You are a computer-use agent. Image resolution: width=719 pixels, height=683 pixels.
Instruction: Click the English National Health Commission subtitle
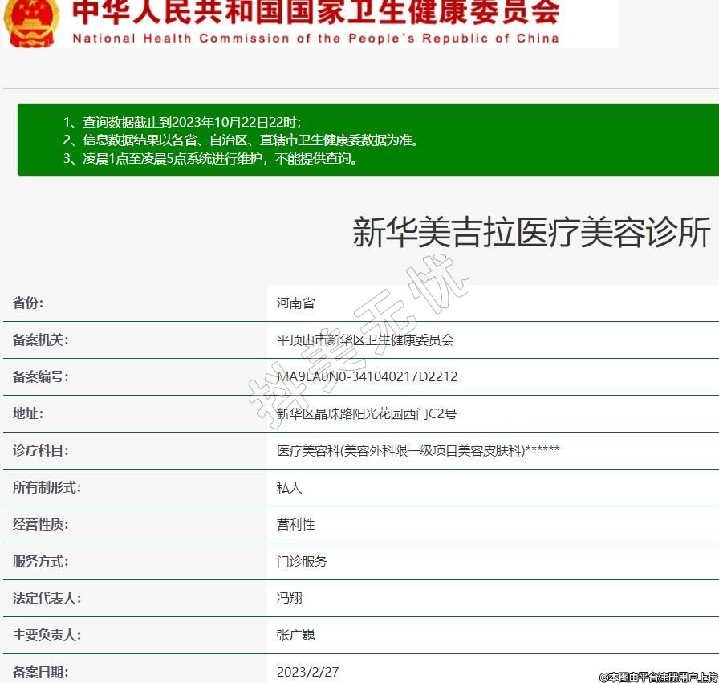click(315, 38)
